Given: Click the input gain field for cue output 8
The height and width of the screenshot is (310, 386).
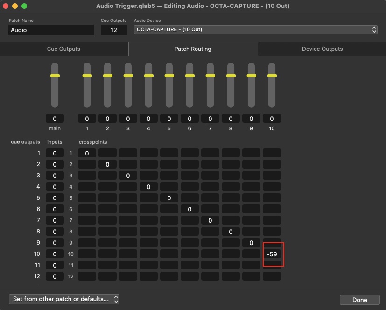Looking at the screenshot, I should (x=55, y=232).
